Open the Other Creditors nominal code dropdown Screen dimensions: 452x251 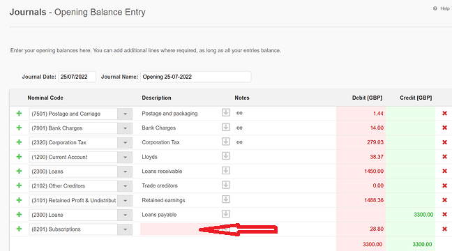125,186
